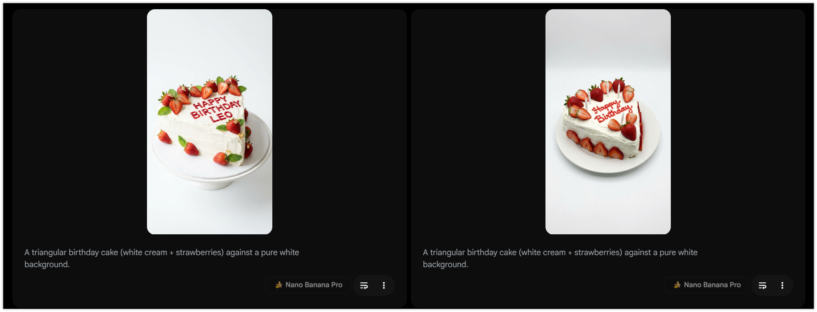Image resolution: width=817 pixels, height=312 pixels.
Task: Click the reuse prompt icon under the Leo cake
Action: (x=364, y=285)
